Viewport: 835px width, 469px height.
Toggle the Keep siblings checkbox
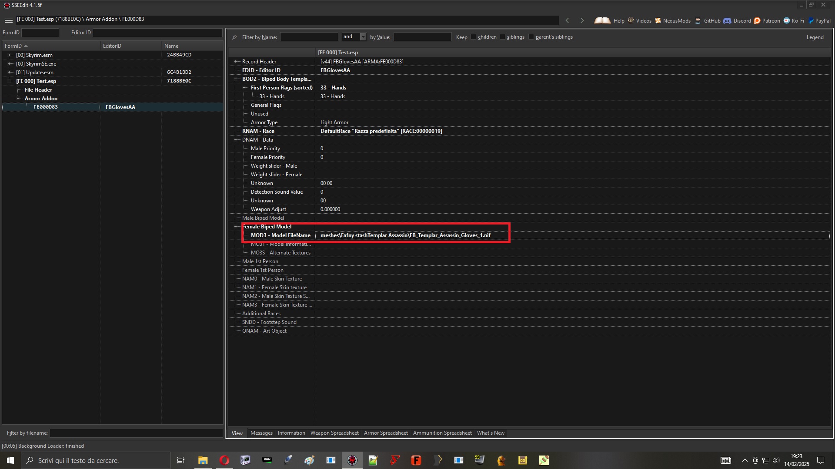pyautogui.click(x=502, y=37)
